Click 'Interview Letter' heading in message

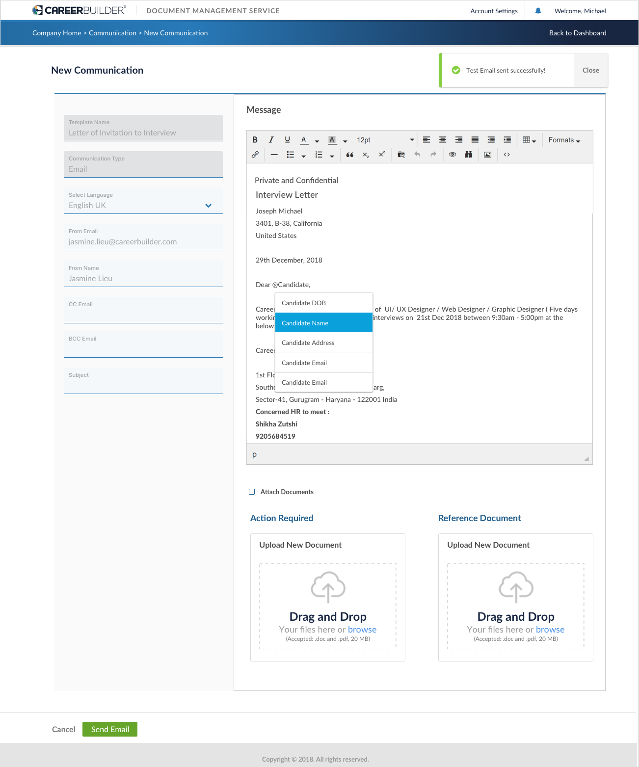[x=287, y=195]
